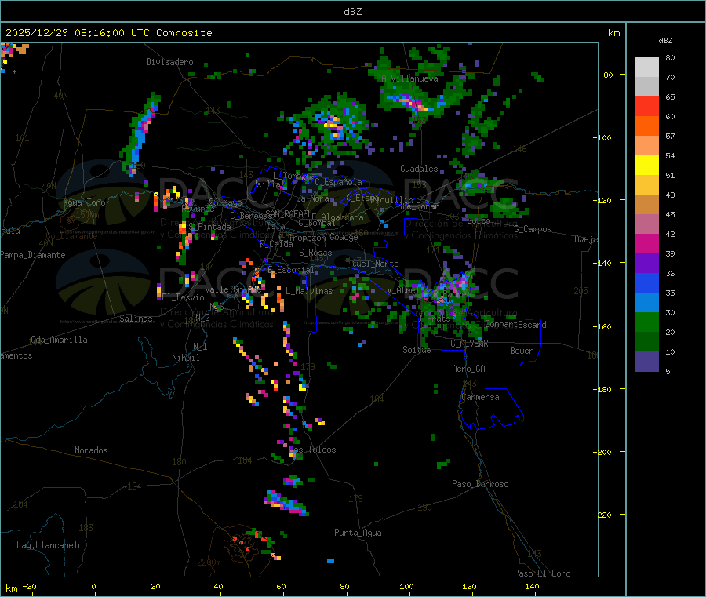The width and height of the screenshot is (706, 597).
Task: Click the Carmensa map label
Action: (x=480, y=397)
